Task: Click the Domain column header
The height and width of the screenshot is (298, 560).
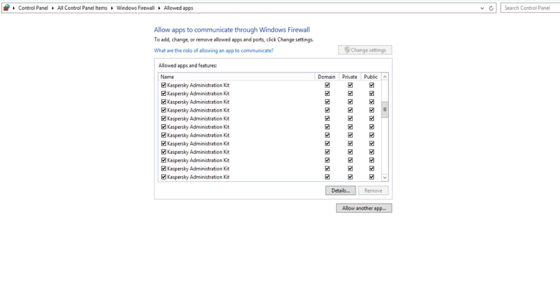Action: [x=327, y=77]
